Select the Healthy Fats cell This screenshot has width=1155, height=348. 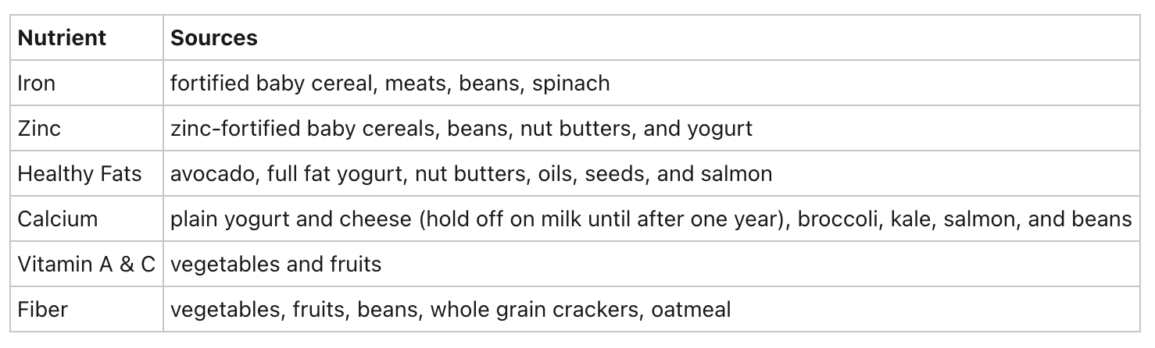pyautogui.click(x=87, y=173)
